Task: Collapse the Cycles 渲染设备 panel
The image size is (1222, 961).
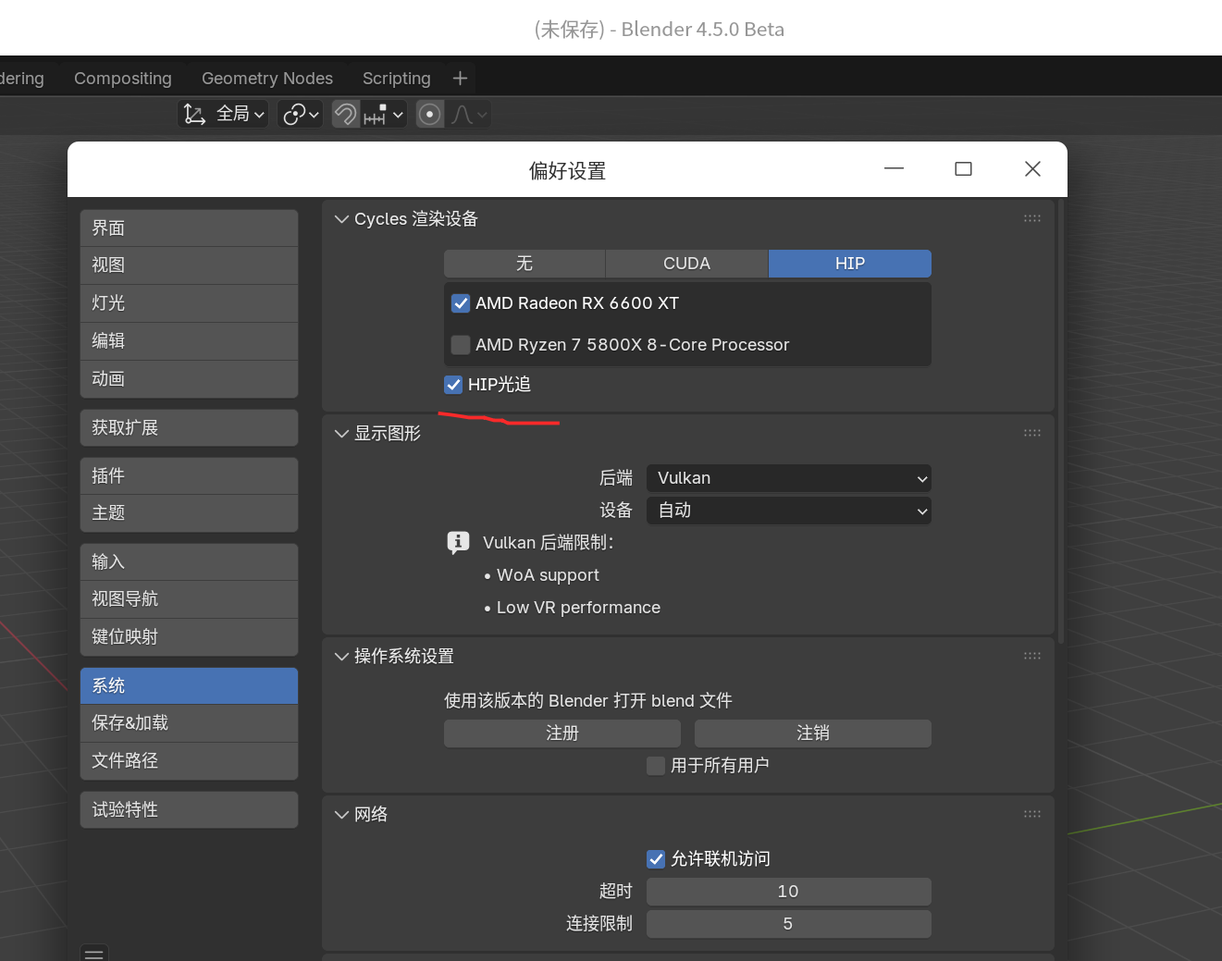Action: click(342, 219)
